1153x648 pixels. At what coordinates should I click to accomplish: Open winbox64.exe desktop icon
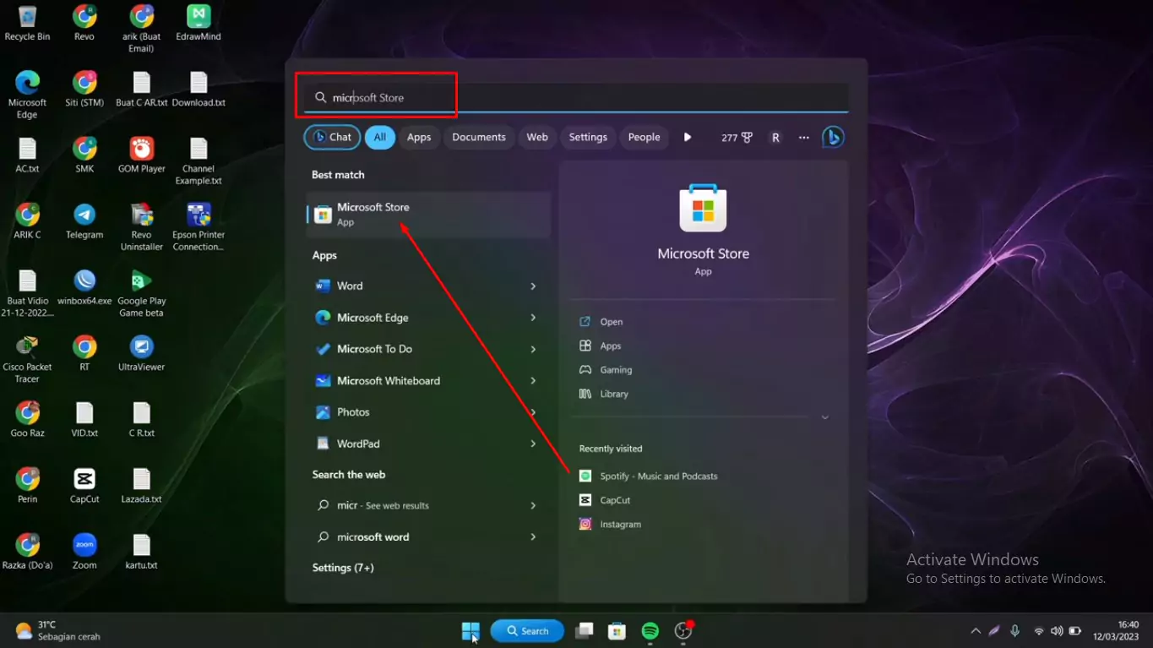pyautogui.click(x=84, y=287)
